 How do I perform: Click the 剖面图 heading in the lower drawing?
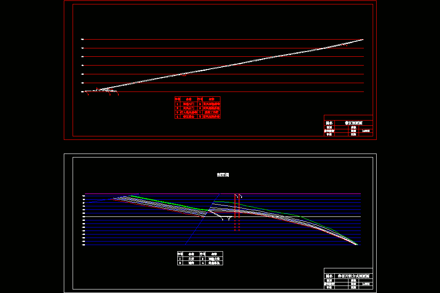[223, 175]
